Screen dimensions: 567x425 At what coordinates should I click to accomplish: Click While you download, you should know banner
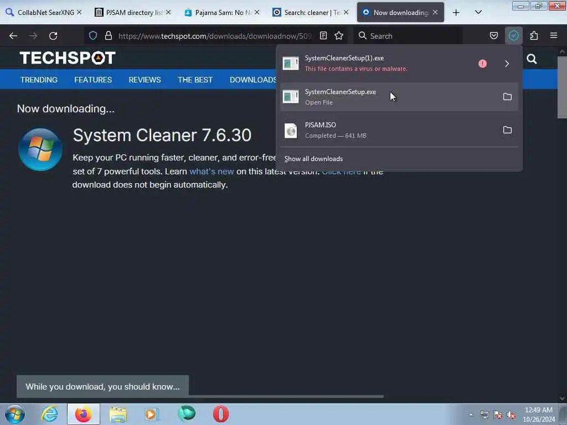(102, 386)
